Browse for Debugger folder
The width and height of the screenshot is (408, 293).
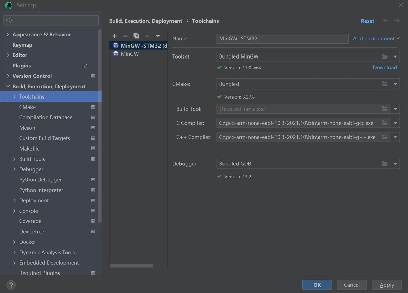385,164
